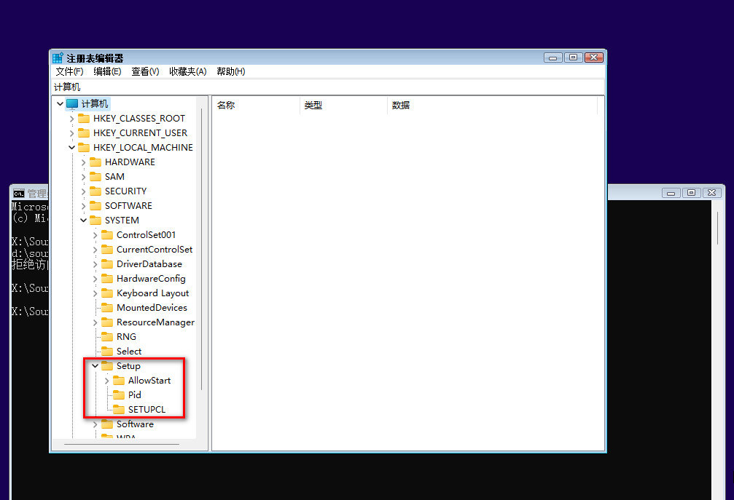Click the tree pane horizontal scrollbar
The image size is (734, 500).
pos(122,445)
